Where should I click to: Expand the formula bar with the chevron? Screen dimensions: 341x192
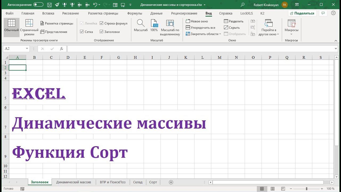[336, 49]
